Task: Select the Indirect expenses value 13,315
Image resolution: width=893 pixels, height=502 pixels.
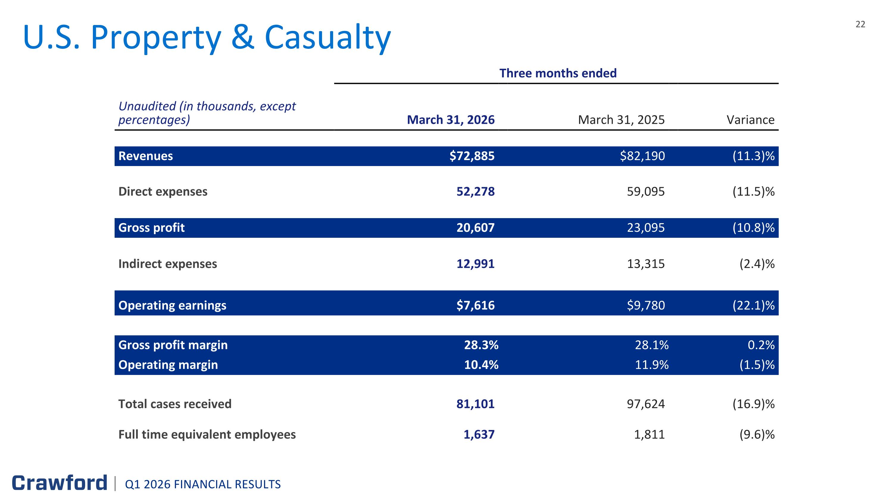Action: click(x=646, y=264)
